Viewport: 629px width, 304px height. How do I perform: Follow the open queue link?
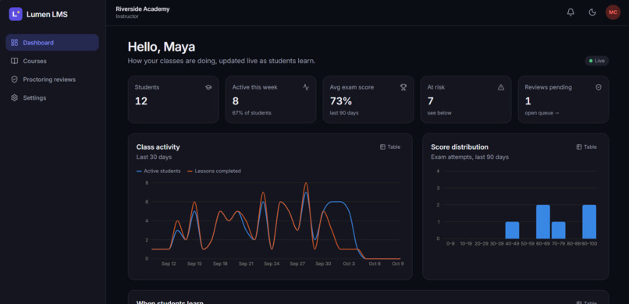click(542, 113)
